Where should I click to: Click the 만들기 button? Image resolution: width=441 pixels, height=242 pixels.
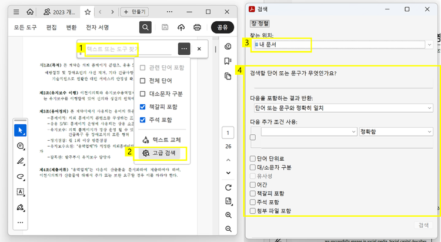(x=135, y=12)
